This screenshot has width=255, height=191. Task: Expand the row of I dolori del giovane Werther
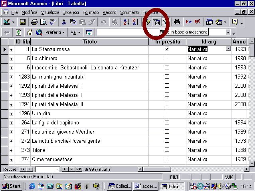click(11, 132)
